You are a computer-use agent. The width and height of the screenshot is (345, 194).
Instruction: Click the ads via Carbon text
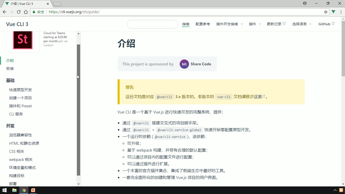55,43
